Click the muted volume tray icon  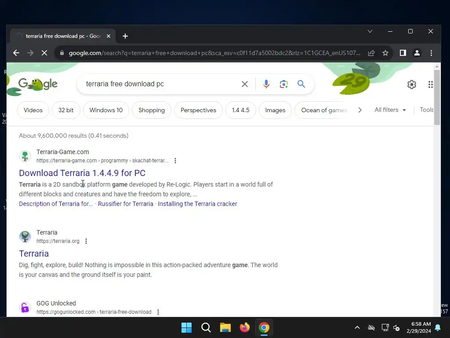[x=397, y=327]
